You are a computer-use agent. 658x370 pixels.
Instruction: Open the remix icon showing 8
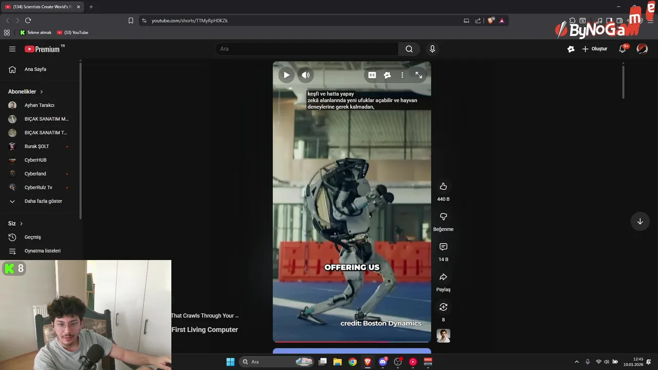tap(443, 307)
